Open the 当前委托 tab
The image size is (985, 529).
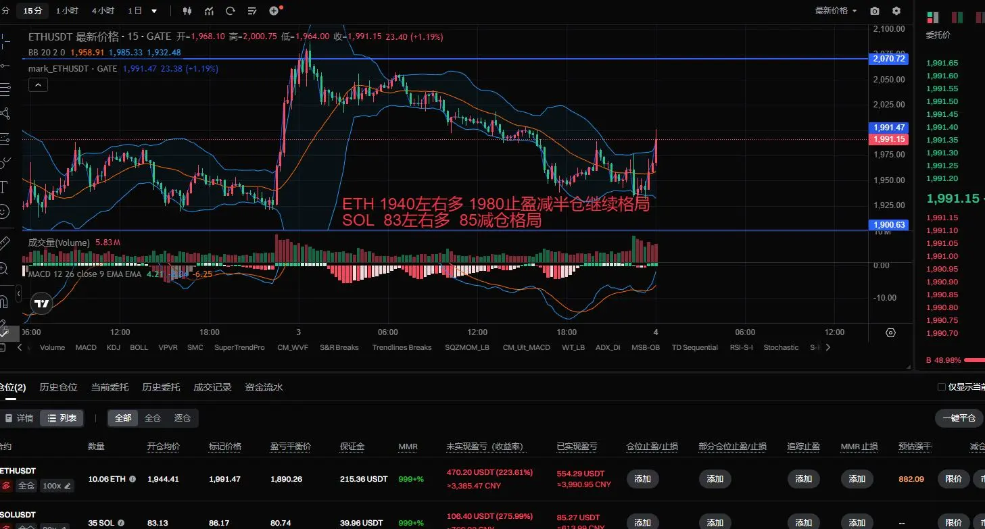[x=110, y=387]
